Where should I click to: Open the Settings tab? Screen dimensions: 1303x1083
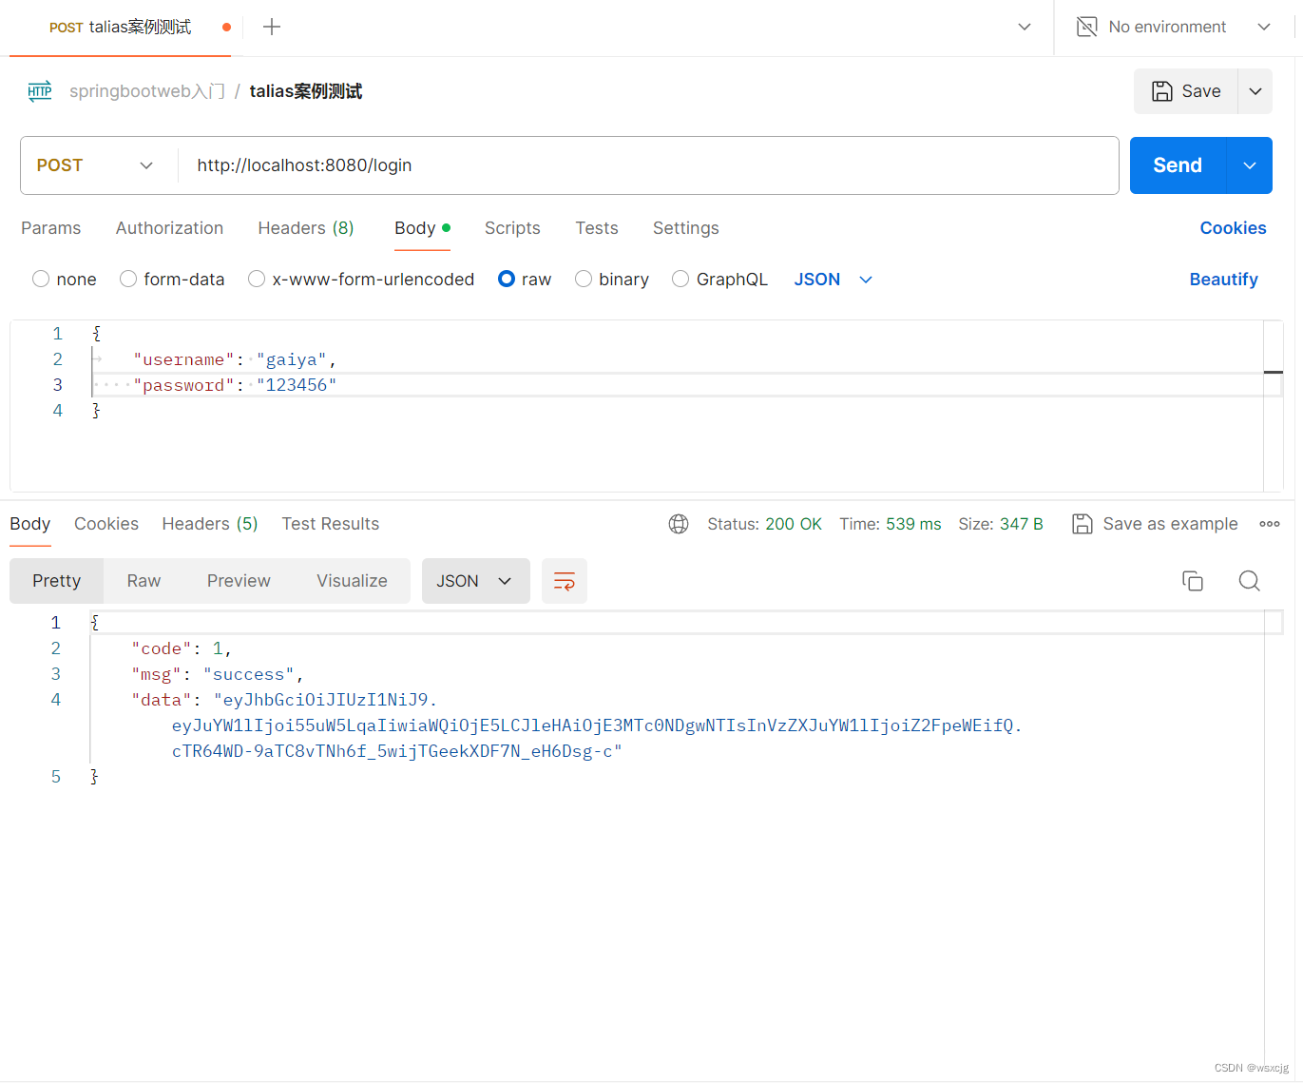point(686,228)
